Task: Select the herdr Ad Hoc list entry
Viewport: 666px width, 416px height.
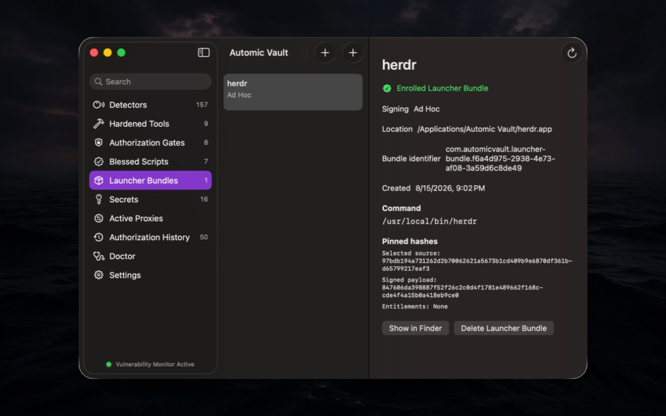Action: tap(293, 92)
